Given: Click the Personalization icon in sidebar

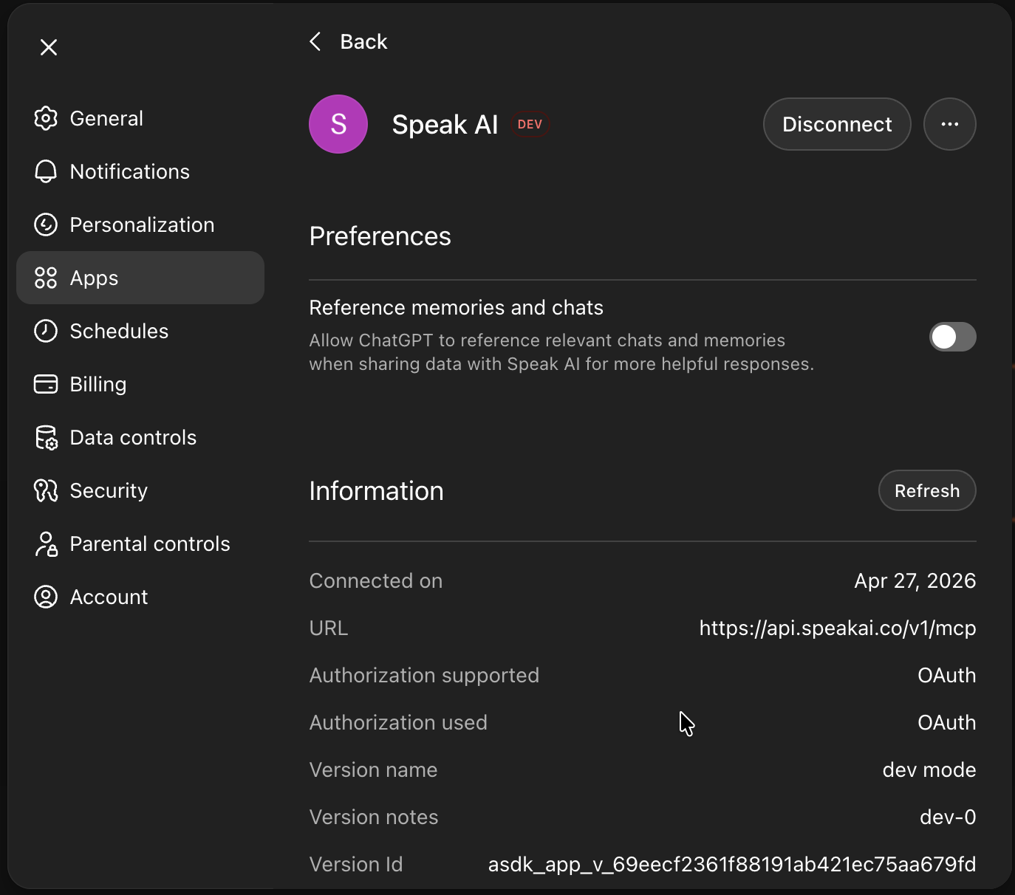Looking at the screenshot, I should click(x=46, y=224).
